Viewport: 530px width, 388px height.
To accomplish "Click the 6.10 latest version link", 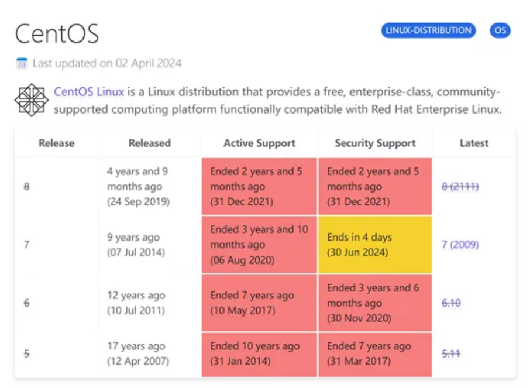I will tap(451, 302).
